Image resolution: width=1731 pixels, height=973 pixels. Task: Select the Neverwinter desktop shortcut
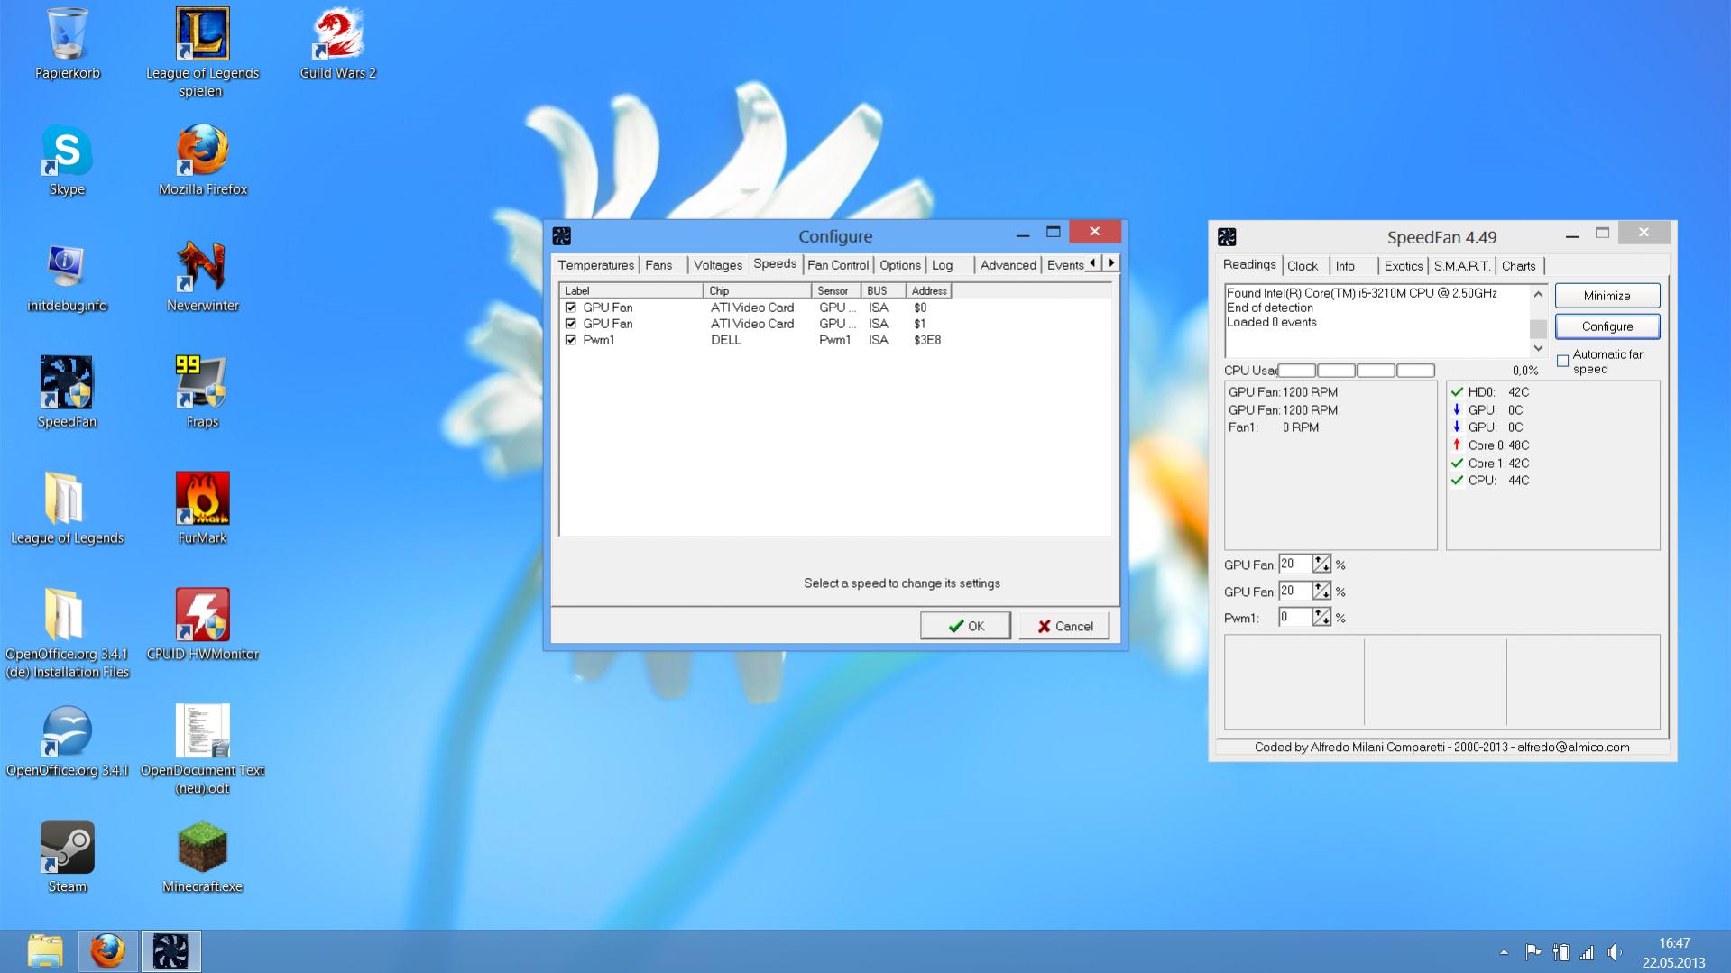(202, 278)
